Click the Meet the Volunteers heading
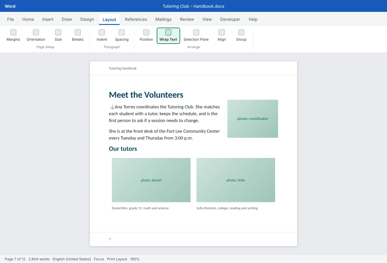This screenshot has height=263, width=387. pyautogui.click(x=146, y=95)
